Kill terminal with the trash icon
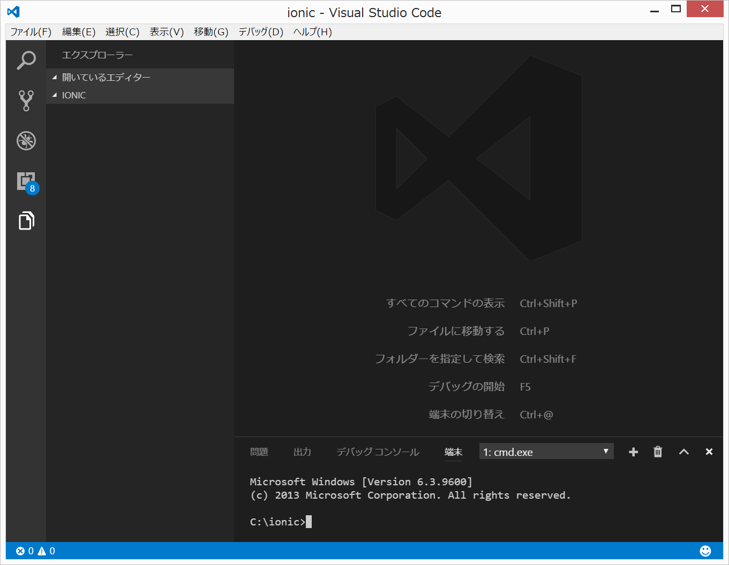Image resolution: width=729 pixels, height=565 pixels. [x=658, y=452]
